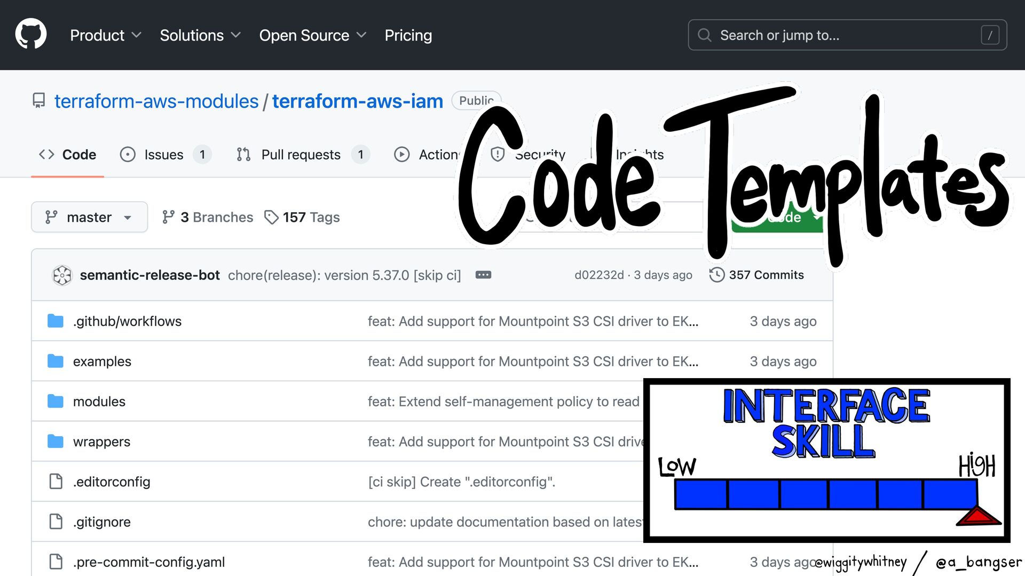Click the folder icon for examples
The width and height of the screenshot is (1025, 576).
56,361
